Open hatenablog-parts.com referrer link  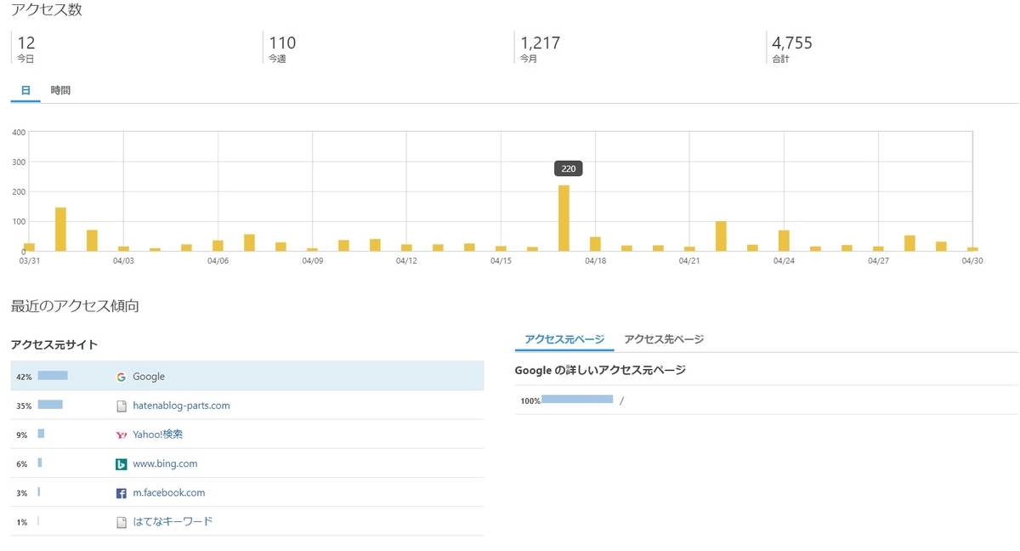(x=181, y=406)
